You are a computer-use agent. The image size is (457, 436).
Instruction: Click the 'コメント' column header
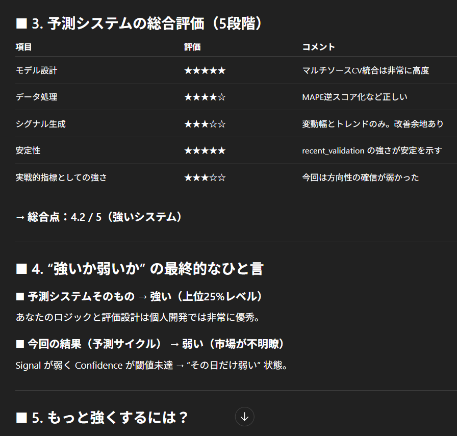coord(319,47)
